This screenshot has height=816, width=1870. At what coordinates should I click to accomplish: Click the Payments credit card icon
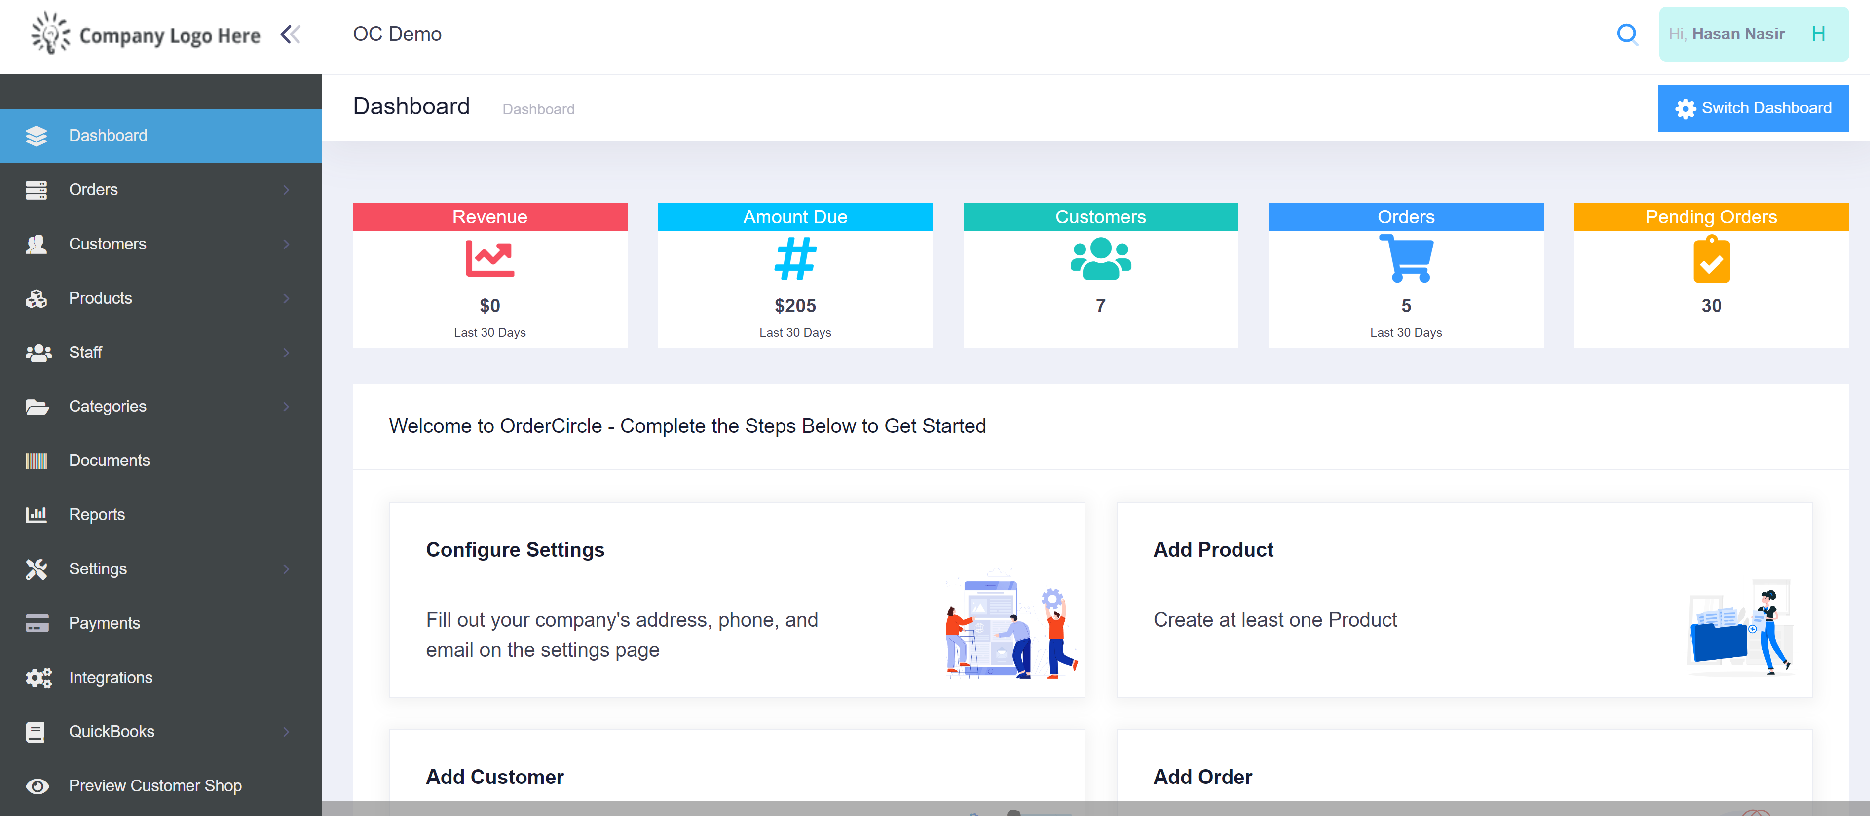click(x=37, y=623)
